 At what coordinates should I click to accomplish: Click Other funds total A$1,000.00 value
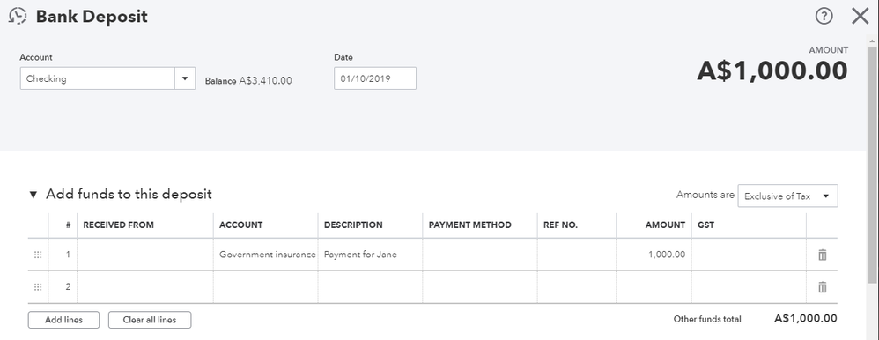(806, 319)
